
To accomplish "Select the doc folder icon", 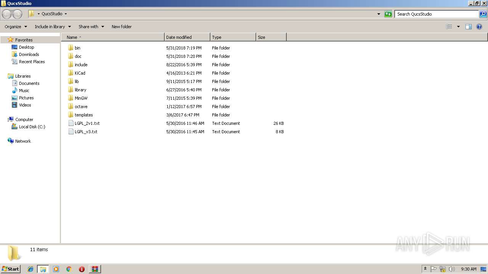I will 71,56.
